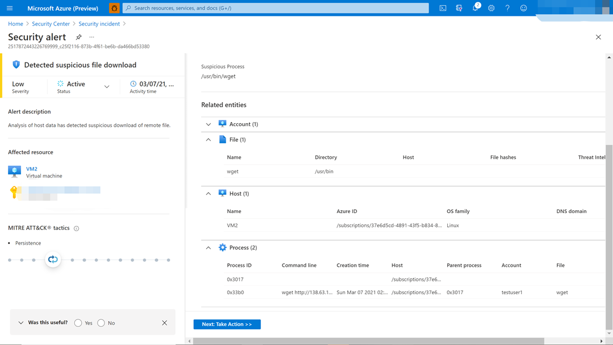Open Cloud Shell from the top bar

(443, 8)
